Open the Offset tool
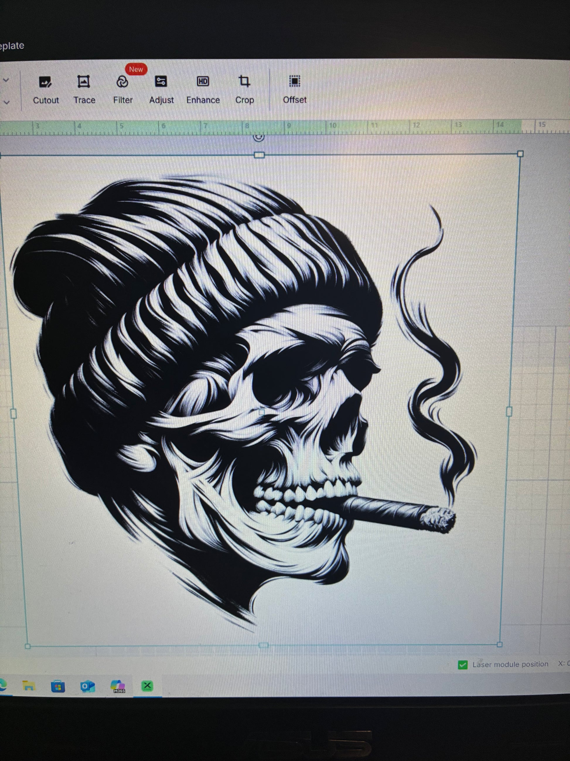The image size is (570, 761). click(294, 89)
